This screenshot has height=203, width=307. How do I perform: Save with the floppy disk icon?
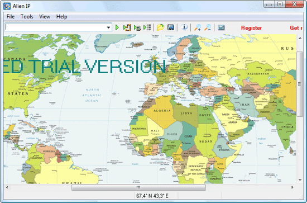[171, 27]
